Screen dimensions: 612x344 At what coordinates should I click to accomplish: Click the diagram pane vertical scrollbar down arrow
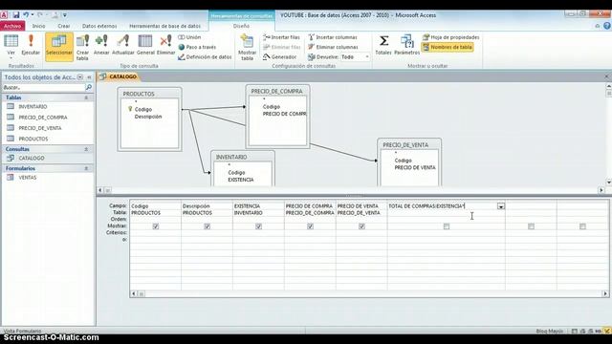609,183
